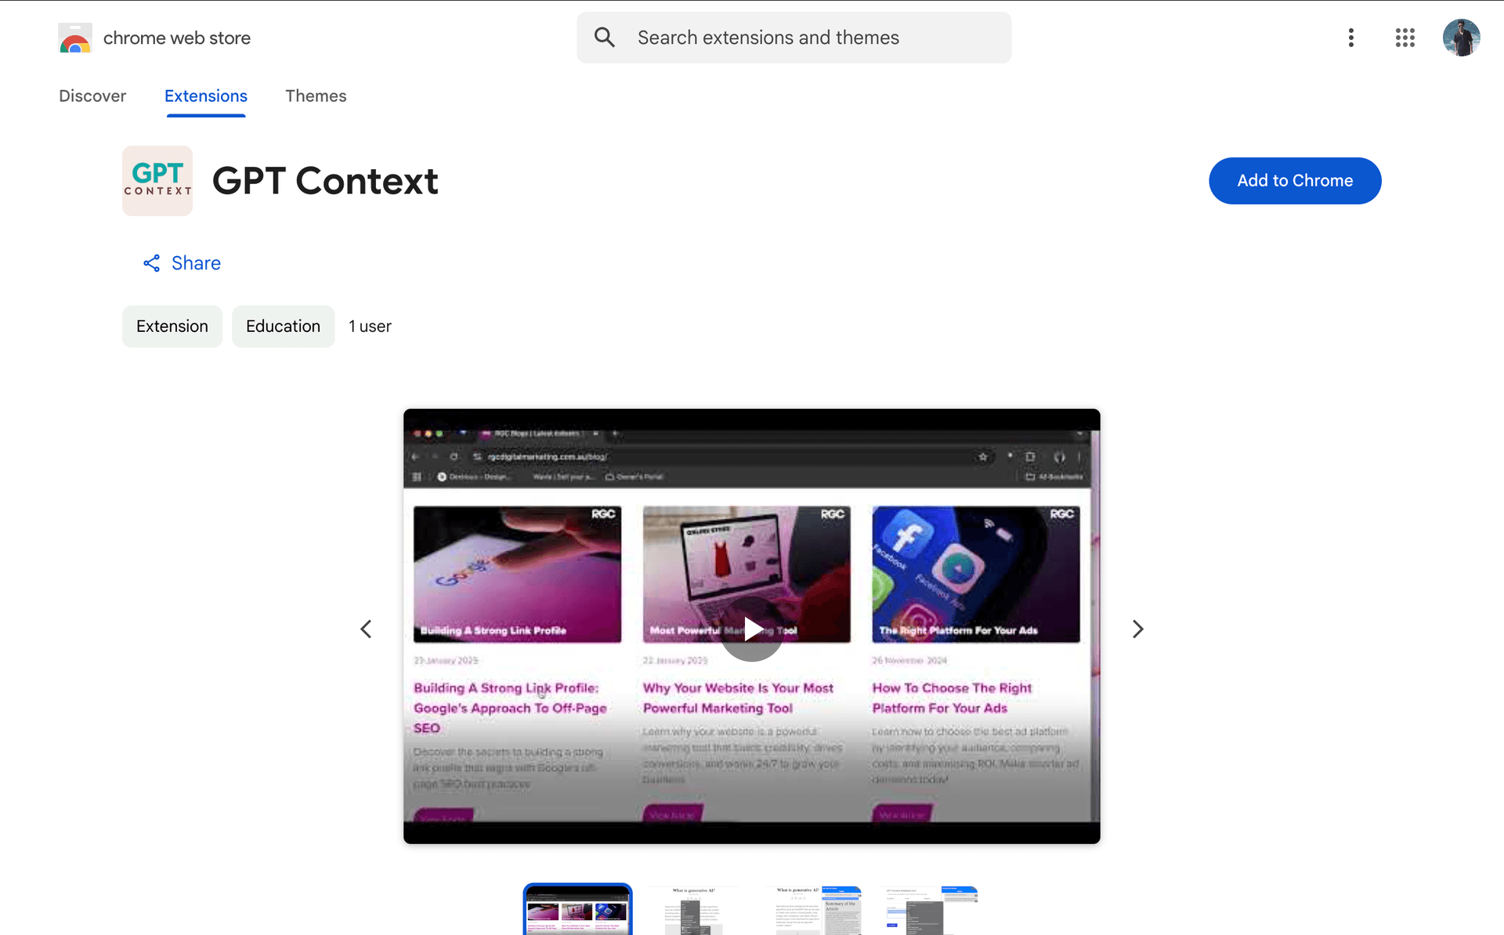
Task: Advance to next carousel slide
Action: click(1137, 629)
